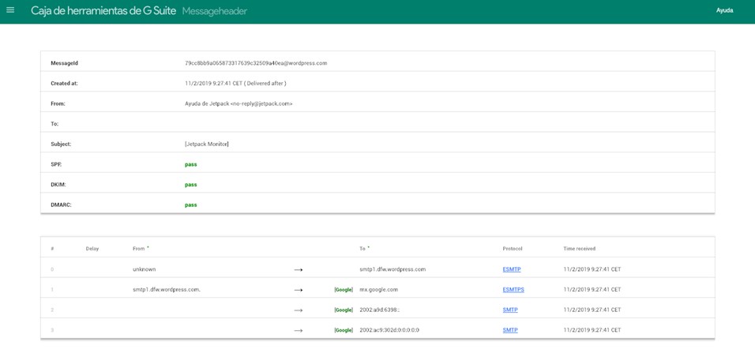
Task: Select the [Jetpack Monitor] subject text
Action: [207, 144]
